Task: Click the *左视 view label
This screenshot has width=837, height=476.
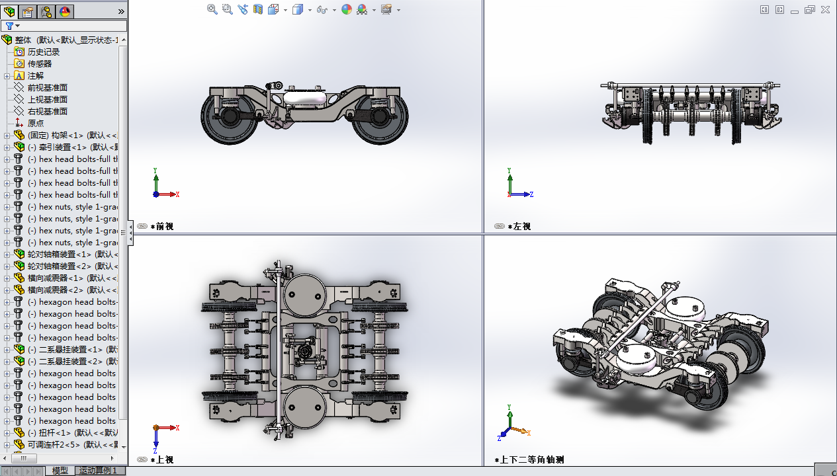Action: pos(519,226)
